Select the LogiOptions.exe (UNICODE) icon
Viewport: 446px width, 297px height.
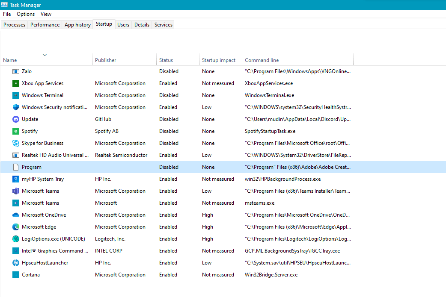pos(13,239)
